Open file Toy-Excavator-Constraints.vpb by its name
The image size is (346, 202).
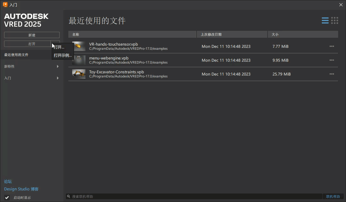[x=117, y=72]
